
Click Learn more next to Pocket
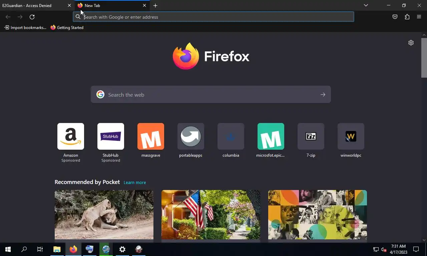135,182
